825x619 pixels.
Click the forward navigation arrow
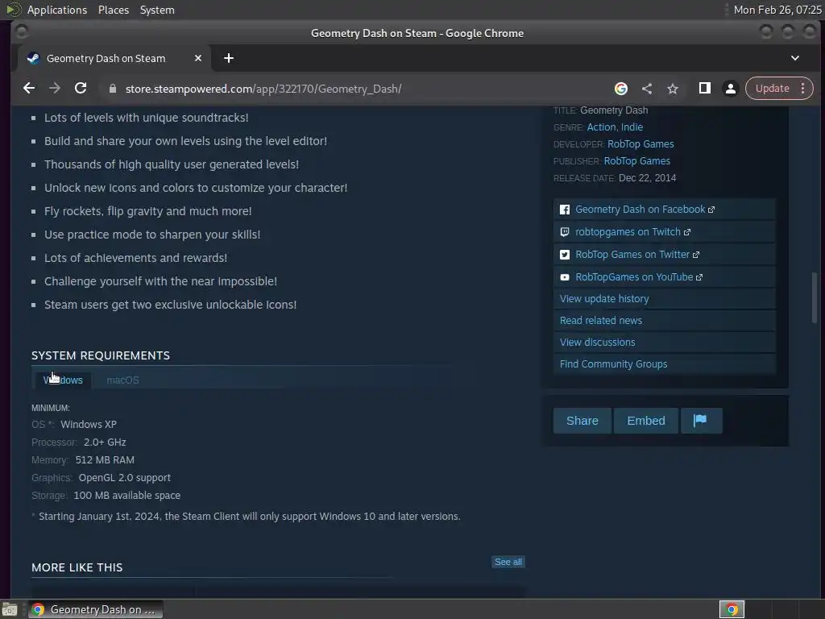[x=55, y=89]
